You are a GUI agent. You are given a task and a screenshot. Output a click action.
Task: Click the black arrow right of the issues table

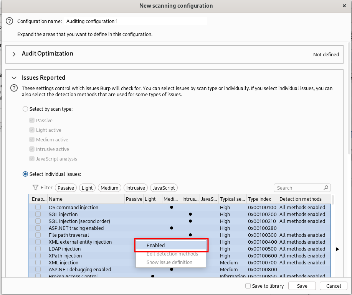click(x=337, y=249)
